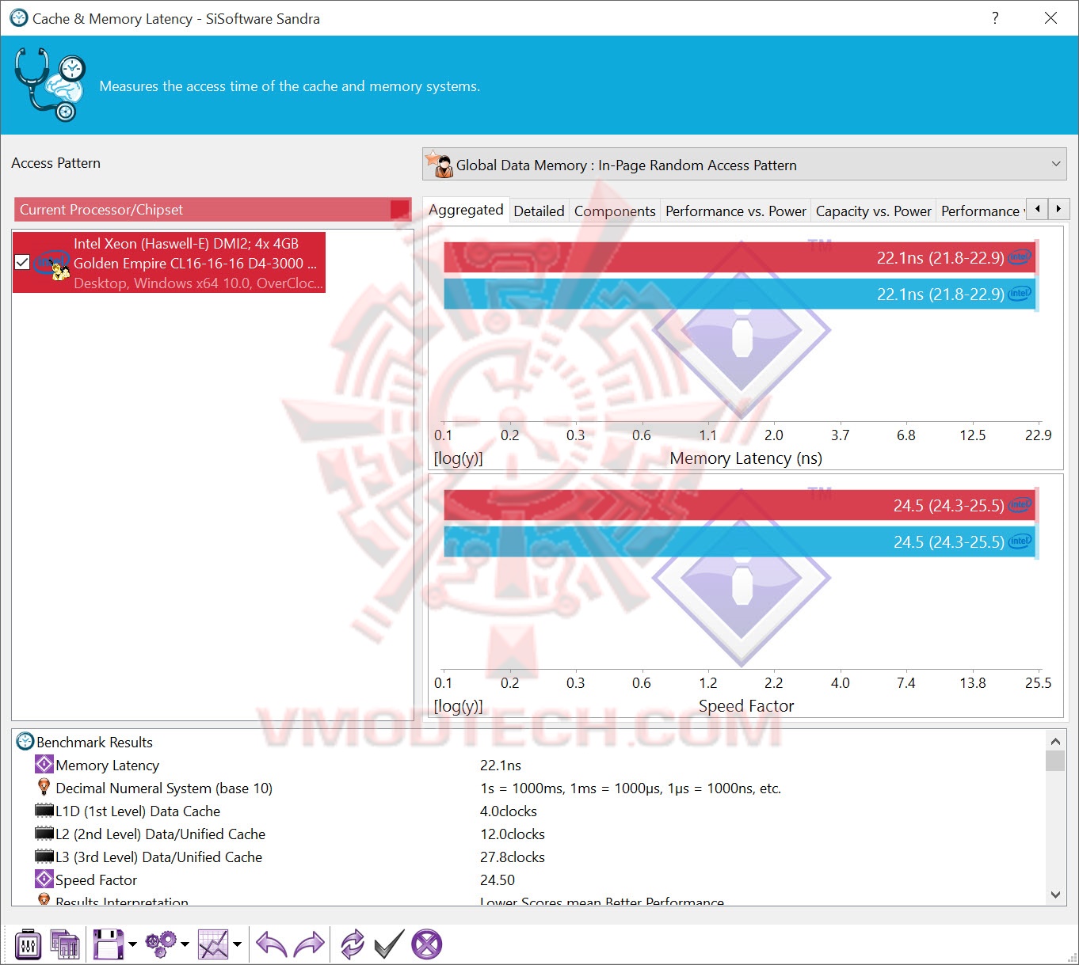Select the Intel Xeon (Haswell-E) processor entry

170,262
